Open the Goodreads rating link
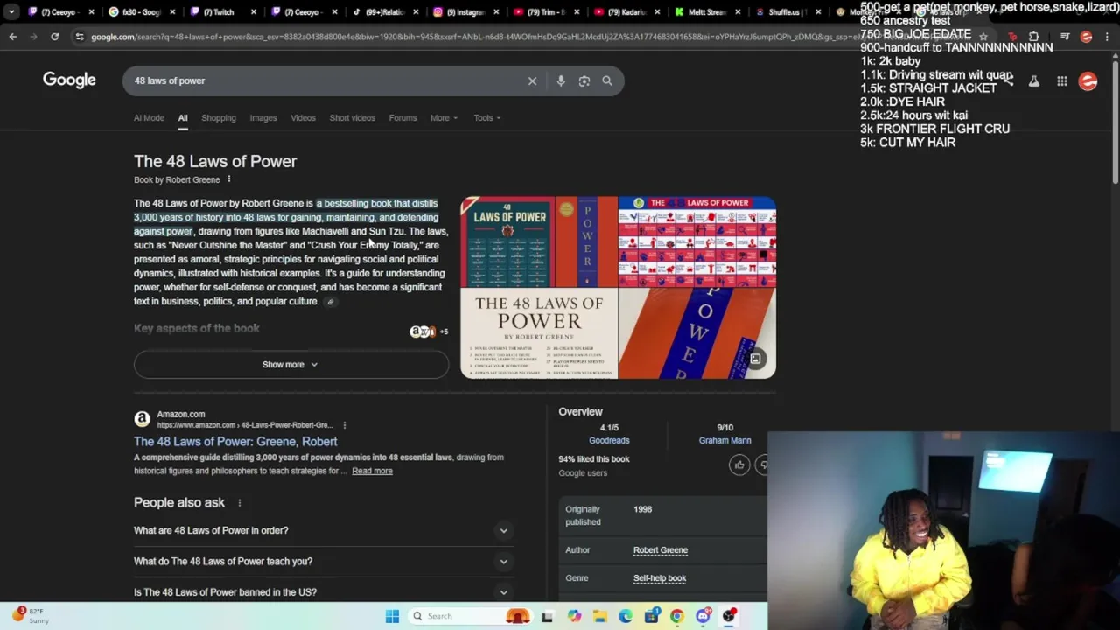This screenshot has height=630, width=1120. click(x=609, y=441)
